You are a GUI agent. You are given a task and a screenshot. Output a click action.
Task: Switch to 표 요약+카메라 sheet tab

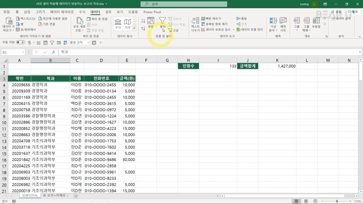pos(54,195)
